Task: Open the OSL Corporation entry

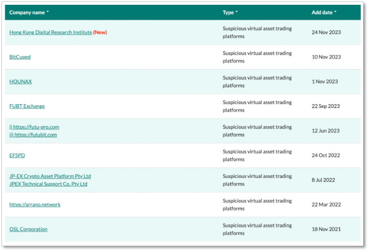Action: coord(29,229)
